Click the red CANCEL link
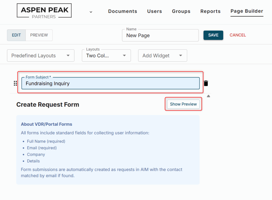 [x=238, y=35]
